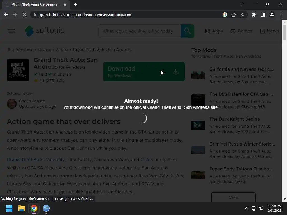Click the browser forward arrow
Screen dimensions: 287x215
15,15
